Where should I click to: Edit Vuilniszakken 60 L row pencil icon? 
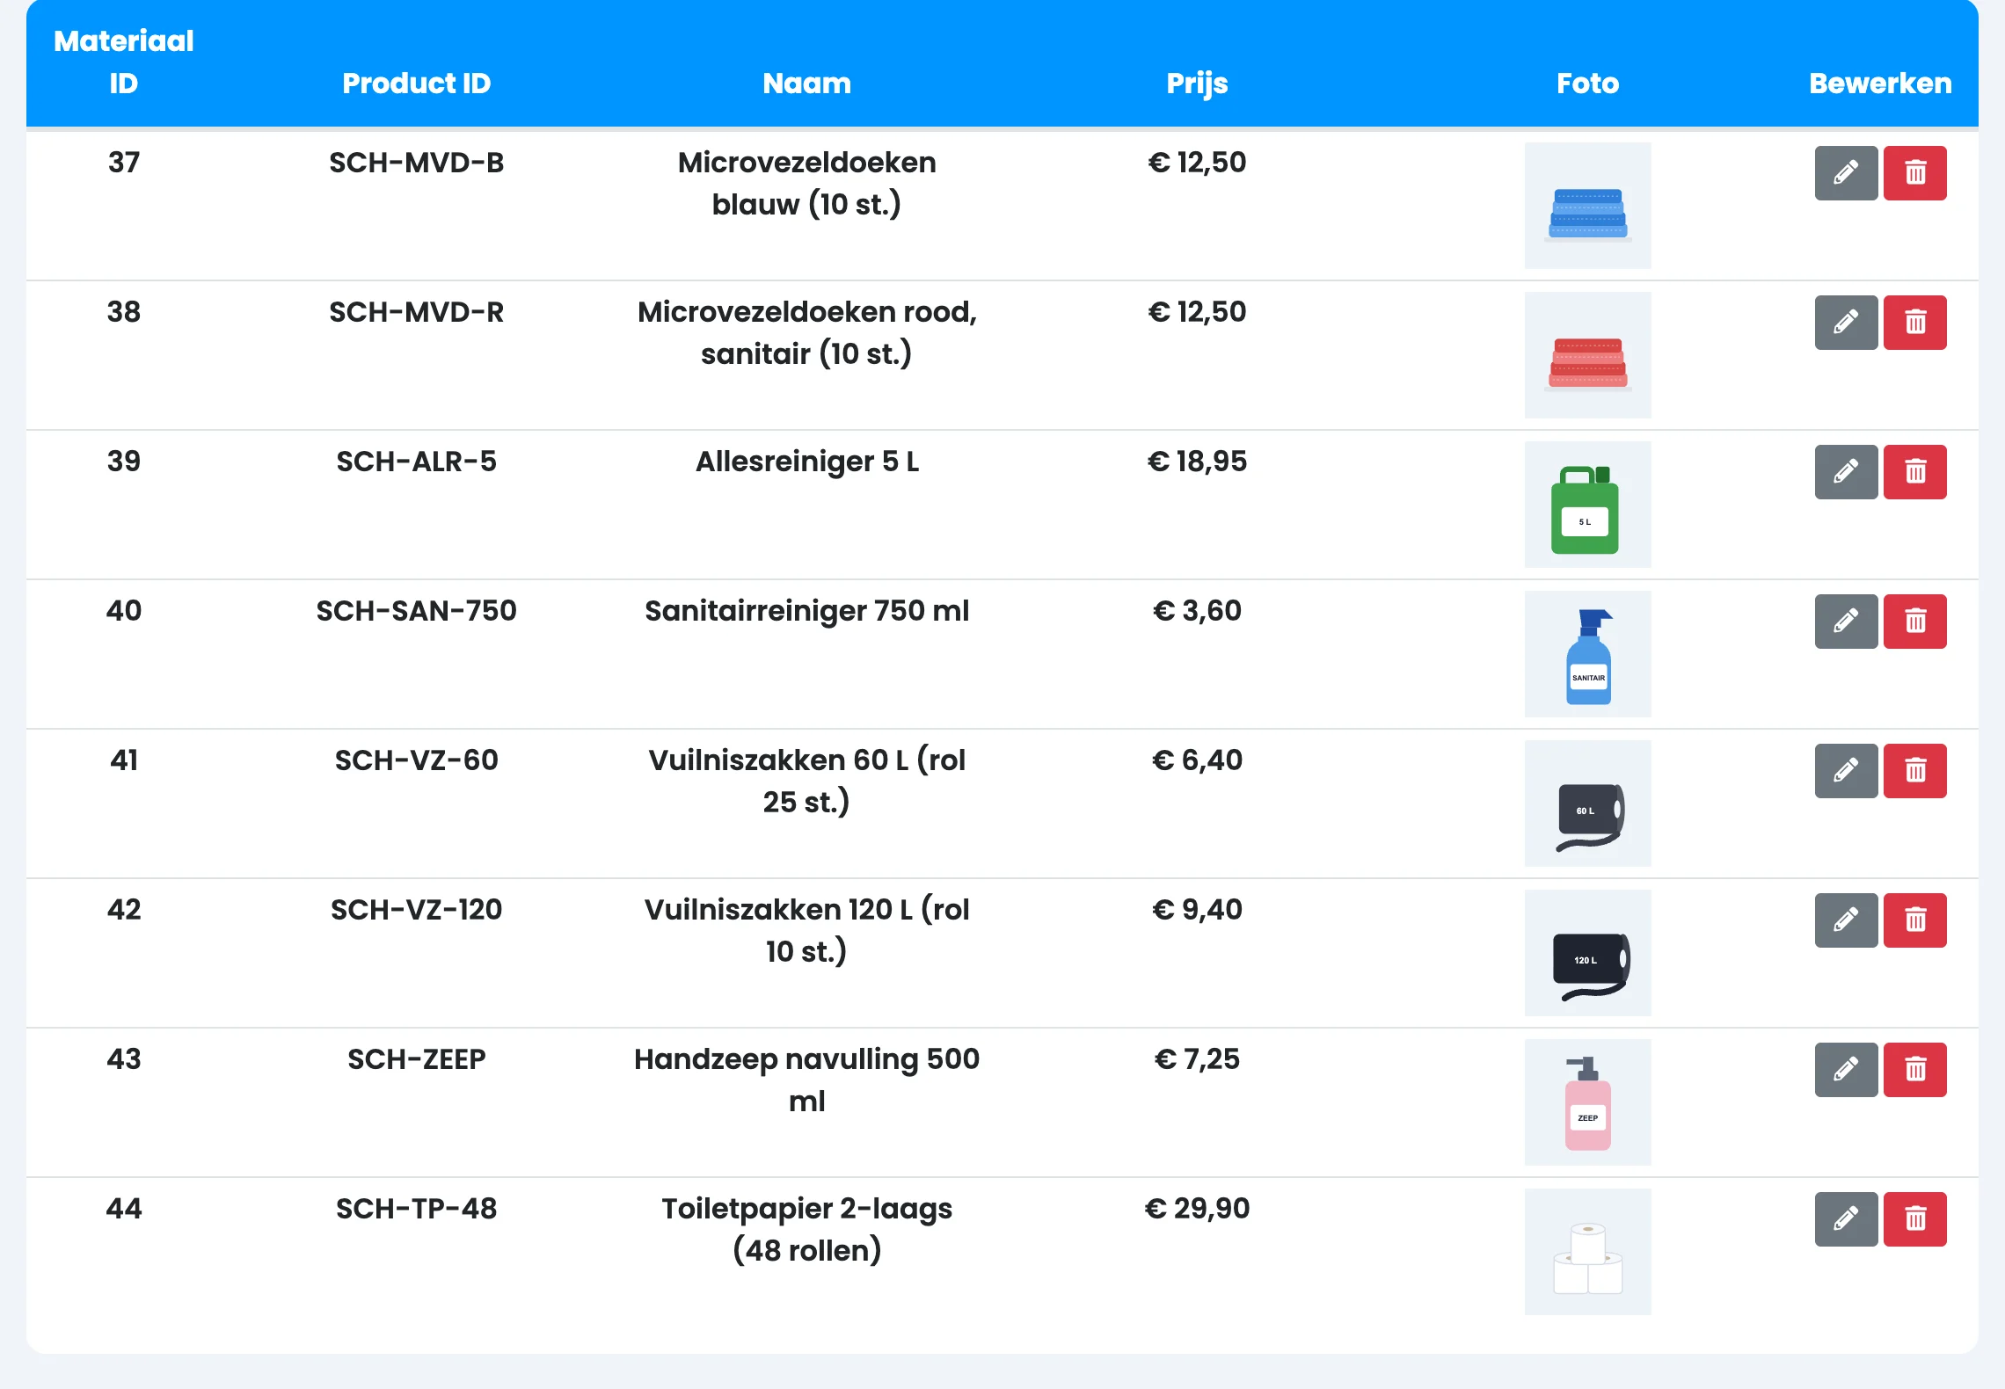[x=1846, y=771]
